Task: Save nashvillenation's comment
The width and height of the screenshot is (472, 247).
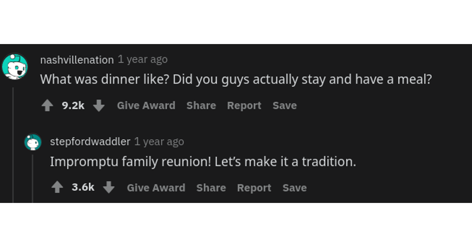Action: pyautogui.click(x=285, y=105)
